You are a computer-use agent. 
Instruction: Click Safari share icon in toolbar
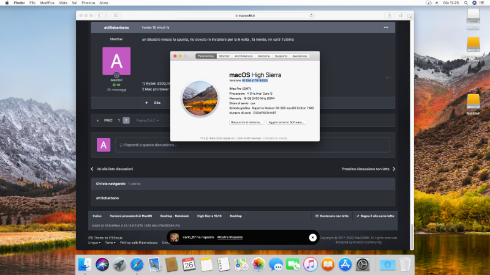389,16
